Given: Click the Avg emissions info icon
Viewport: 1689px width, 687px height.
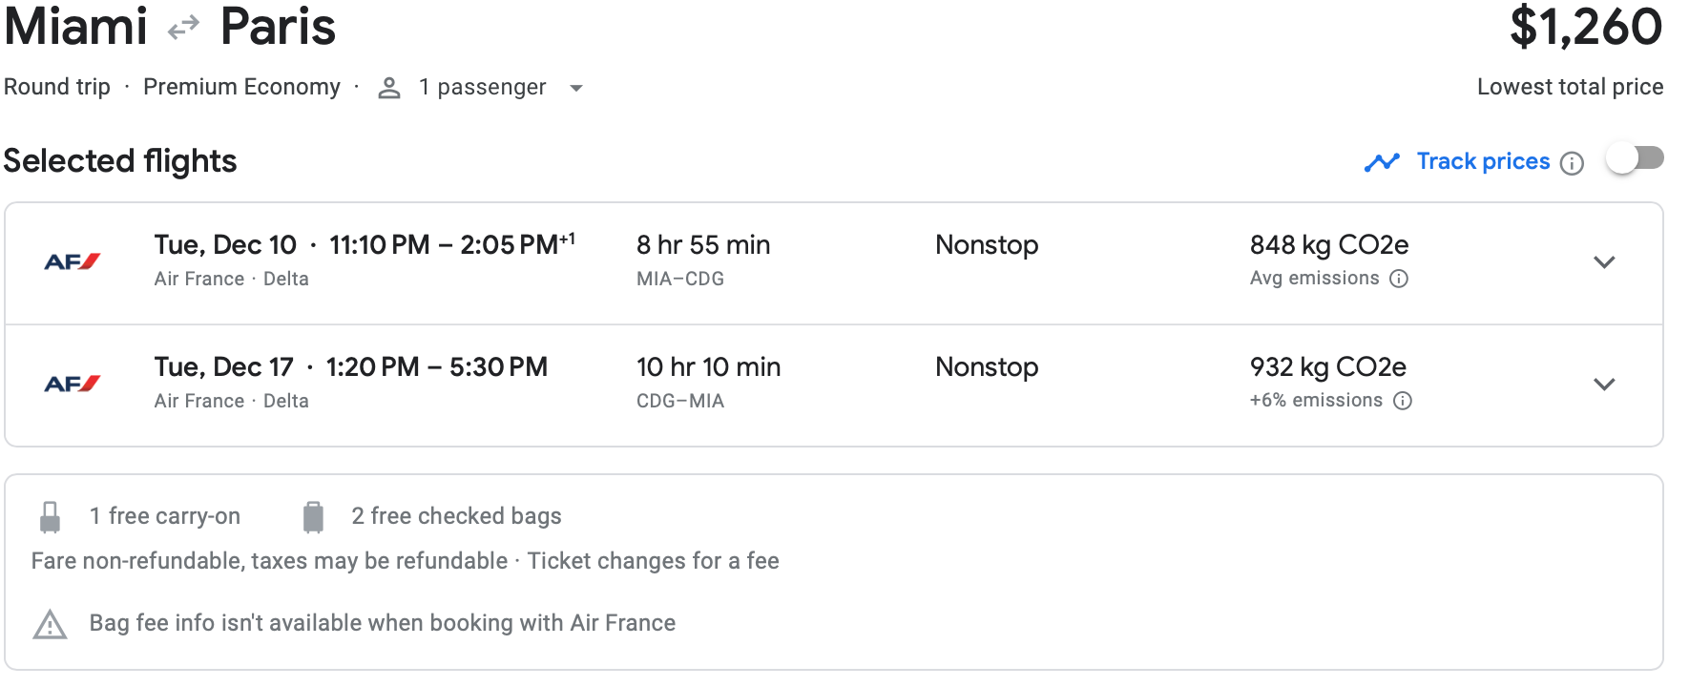Looking at the screenshot, I should (1399, 279).
